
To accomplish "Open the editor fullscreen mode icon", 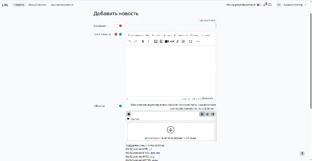I will pos(191,42).
